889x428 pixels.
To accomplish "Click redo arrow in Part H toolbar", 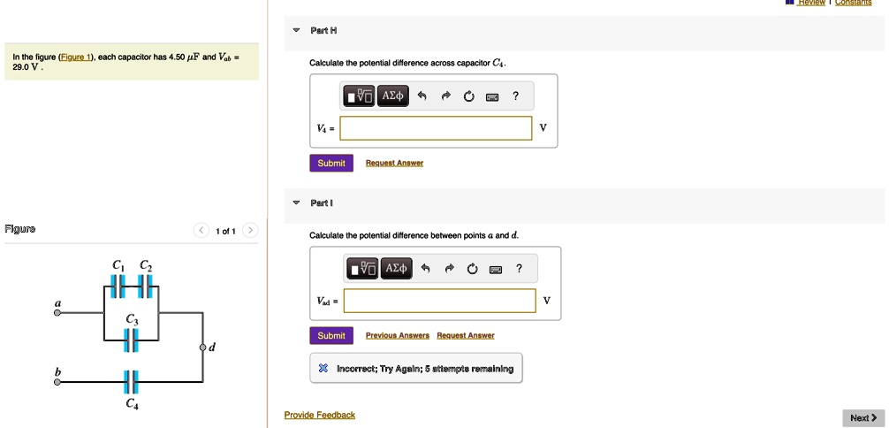I will 445,96.
